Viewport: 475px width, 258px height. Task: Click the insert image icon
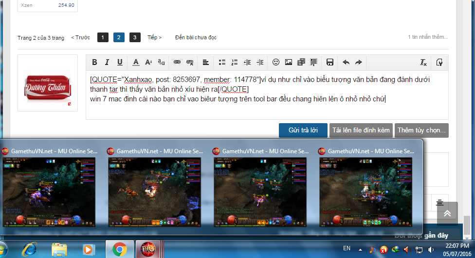(289, 62)
